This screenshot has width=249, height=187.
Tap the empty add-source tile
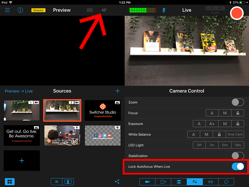(22, 161)
